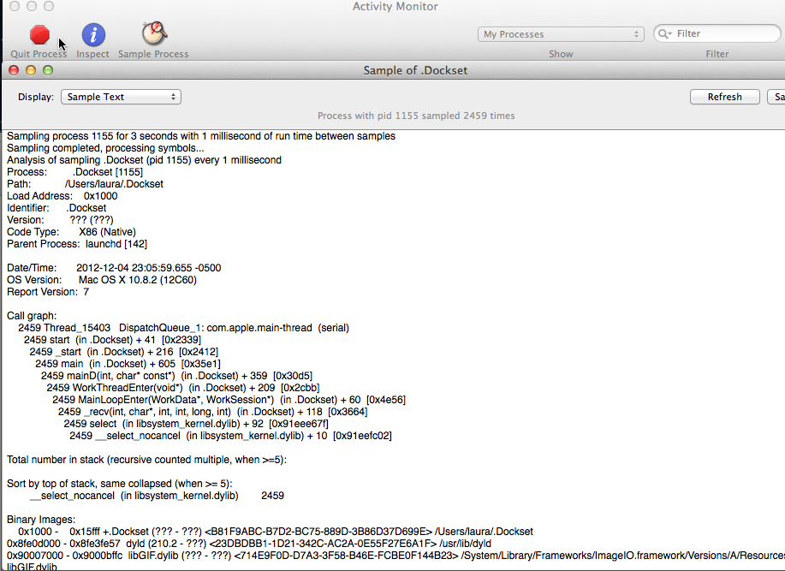785x571 pixels.
Task: Open the Display Sample Text dropdown
Action: point(122,97)
